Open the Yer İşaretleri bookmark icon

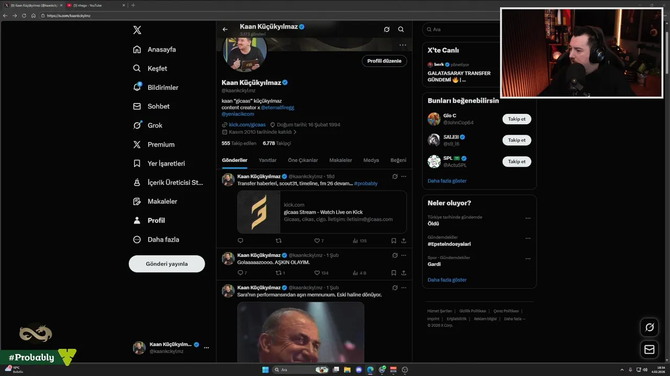[137, 163]
